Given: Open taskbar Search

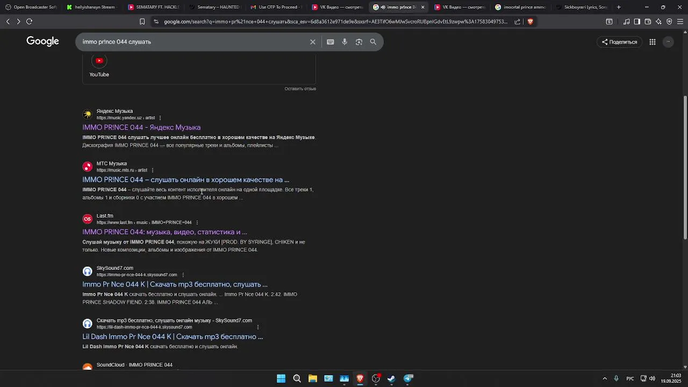Looking at the screenshot, I should [x=297, y=378].
